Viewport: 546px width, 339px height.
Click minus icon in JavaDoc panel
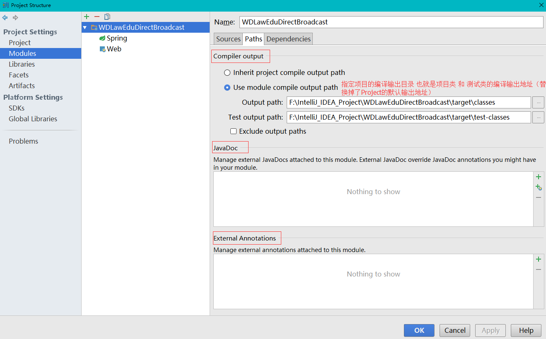click(x=539, y=197)
